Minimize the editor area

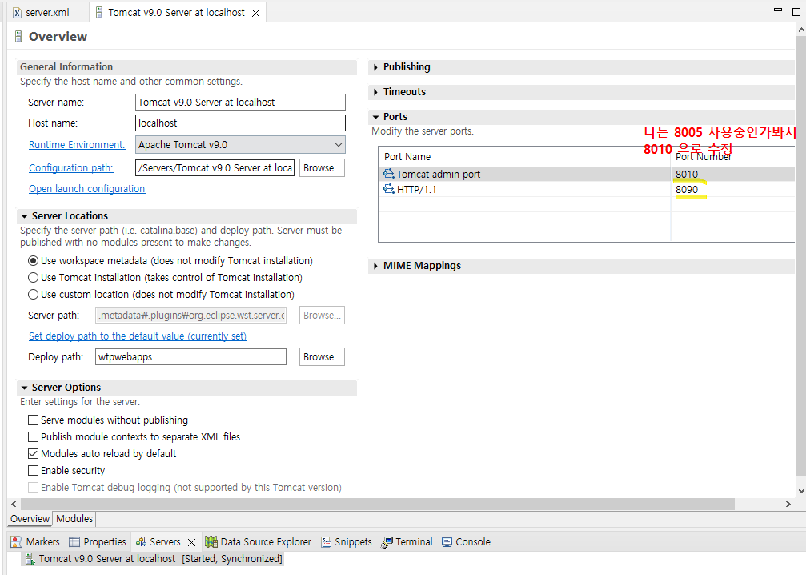tap(778, 10)
